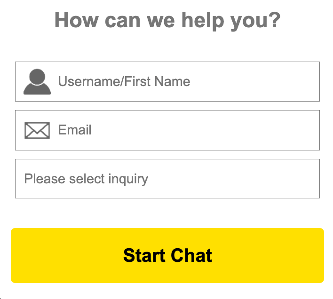Select the person avatar beside Username field

pos(37,82)
